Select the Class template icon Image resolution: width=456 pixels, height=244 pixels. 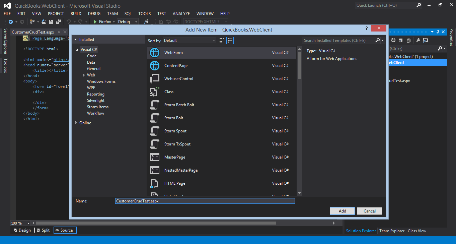point(155,92)
